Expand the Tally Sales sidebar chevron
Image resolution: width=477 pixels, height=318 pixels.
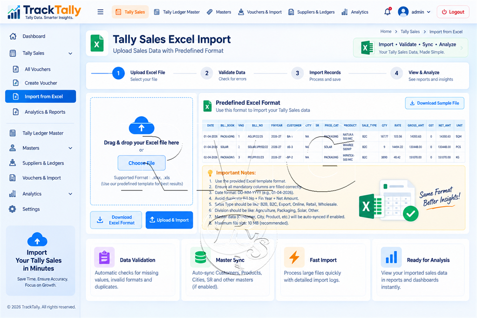[x=70, y=54]
